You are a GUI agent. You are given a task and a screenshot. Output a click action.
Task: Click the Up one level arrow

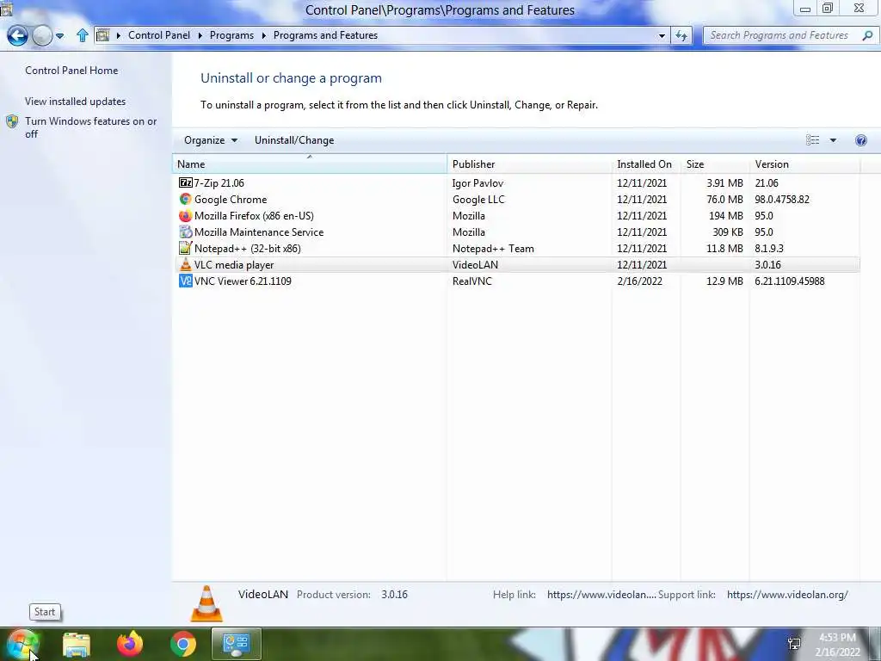(83, 35)
